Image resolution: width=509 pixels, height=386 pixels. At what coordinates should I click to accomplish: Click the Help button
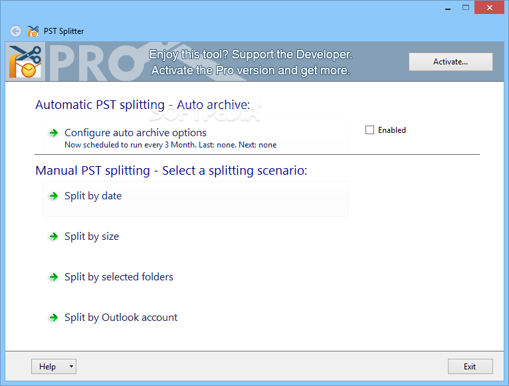54,367
